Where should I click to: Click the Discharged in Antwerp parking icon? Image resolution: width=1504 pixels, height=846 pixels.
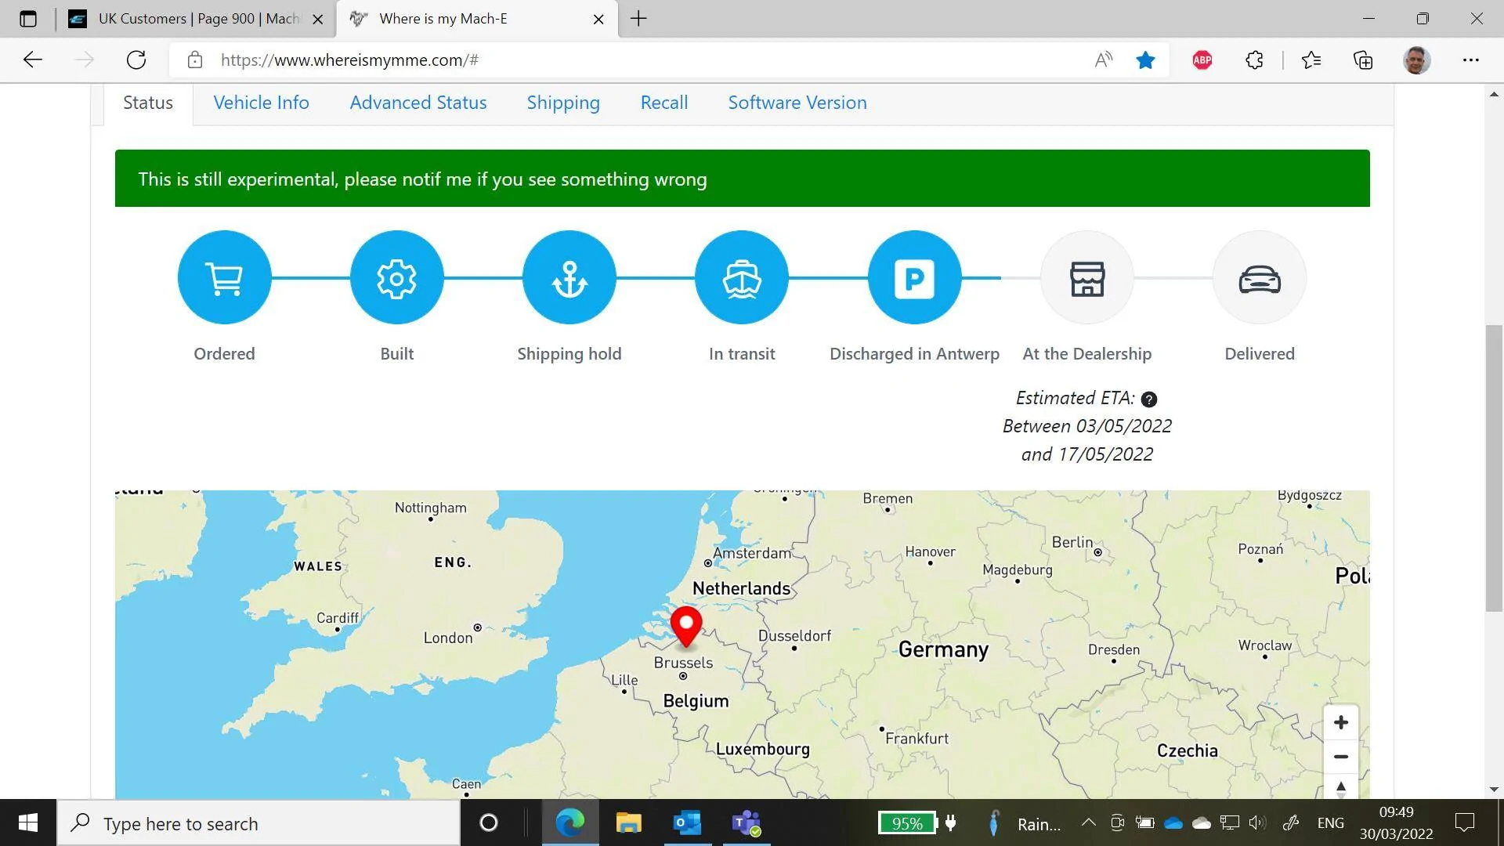pyautogui.click(x=914, y=277)
